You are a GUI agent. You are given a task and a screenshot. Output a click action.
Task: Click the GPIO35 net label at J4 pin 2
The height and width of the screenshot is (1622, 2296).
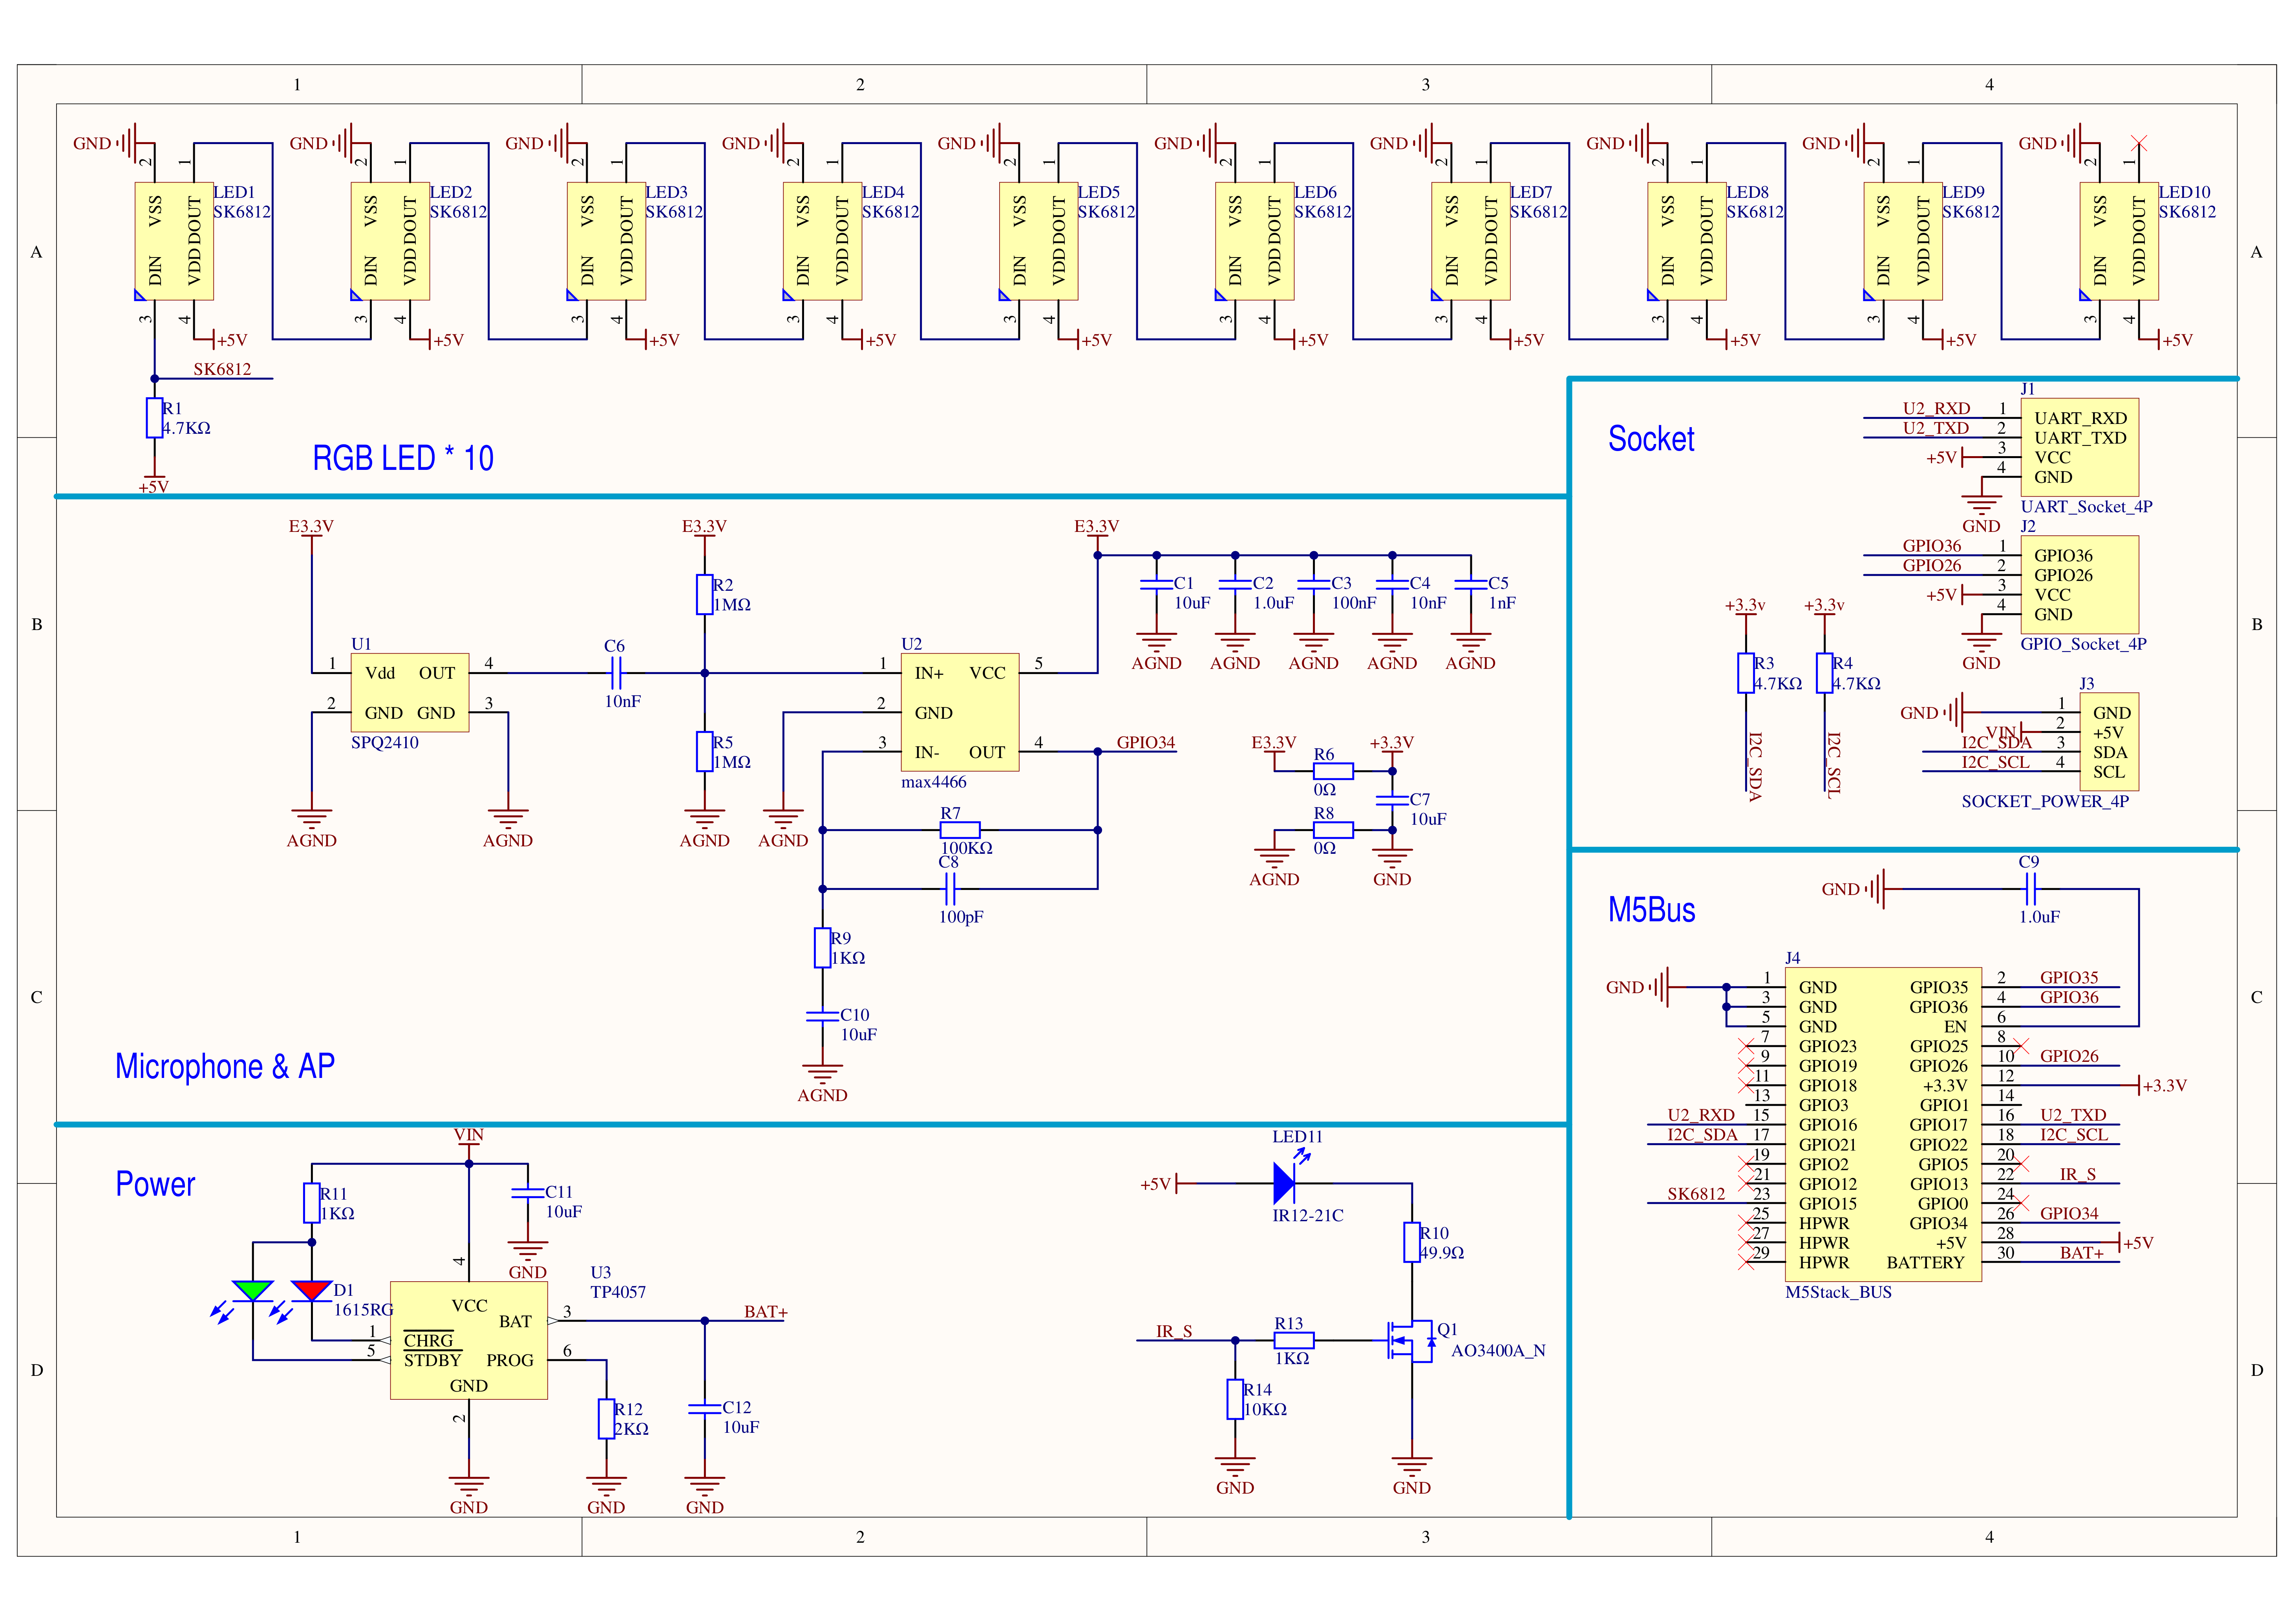(x=2069, y=977)
